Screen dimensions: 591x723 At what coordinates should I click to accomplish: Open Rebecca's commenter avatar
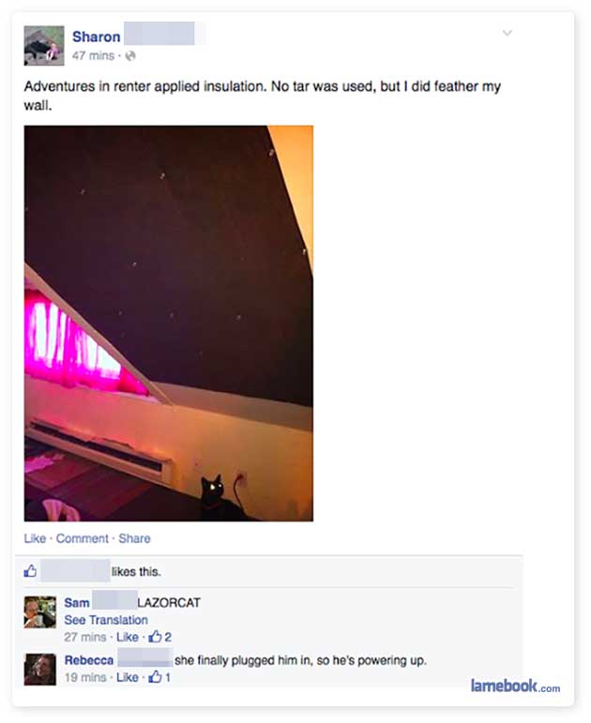pyautogui.click(x=40, y=670)
